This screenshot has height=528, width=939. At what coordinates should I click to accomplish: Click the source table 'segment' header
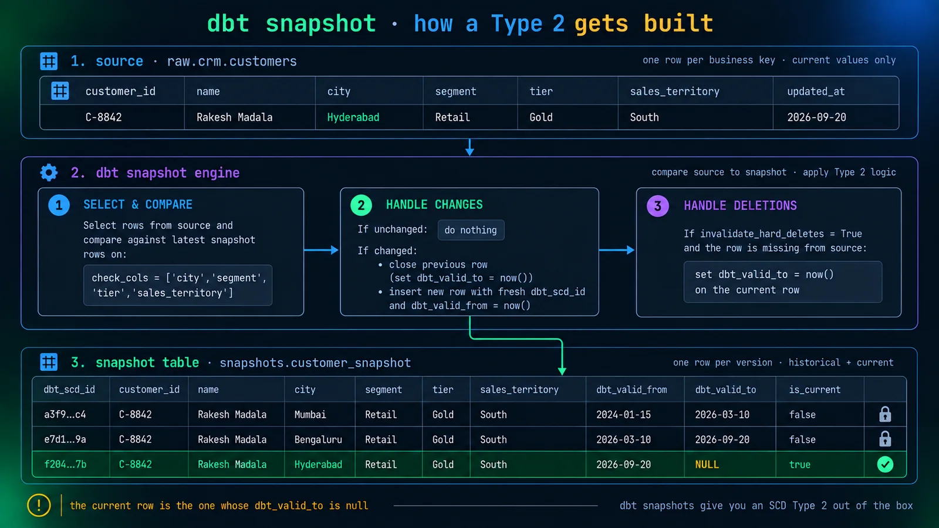coord(455,92)
